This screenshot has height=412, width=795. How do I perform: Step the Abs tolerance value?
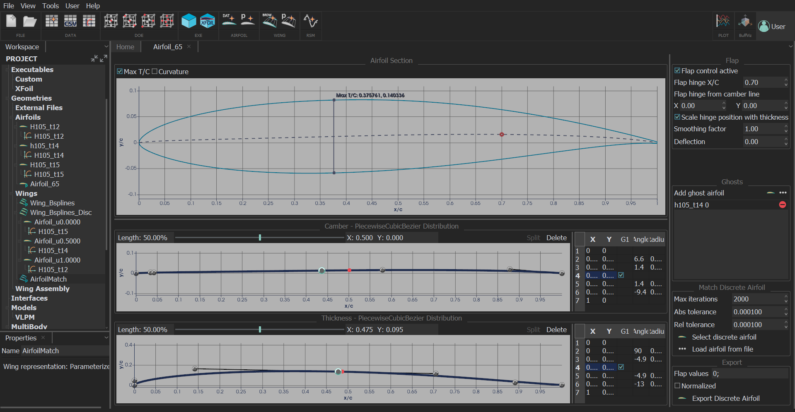click(x=786, y=312)
